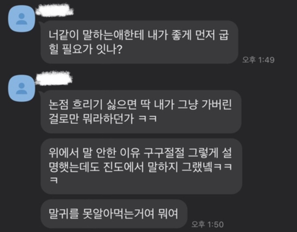
Task: Click the tail pointer of the first bubble
Action: point(41,24)
